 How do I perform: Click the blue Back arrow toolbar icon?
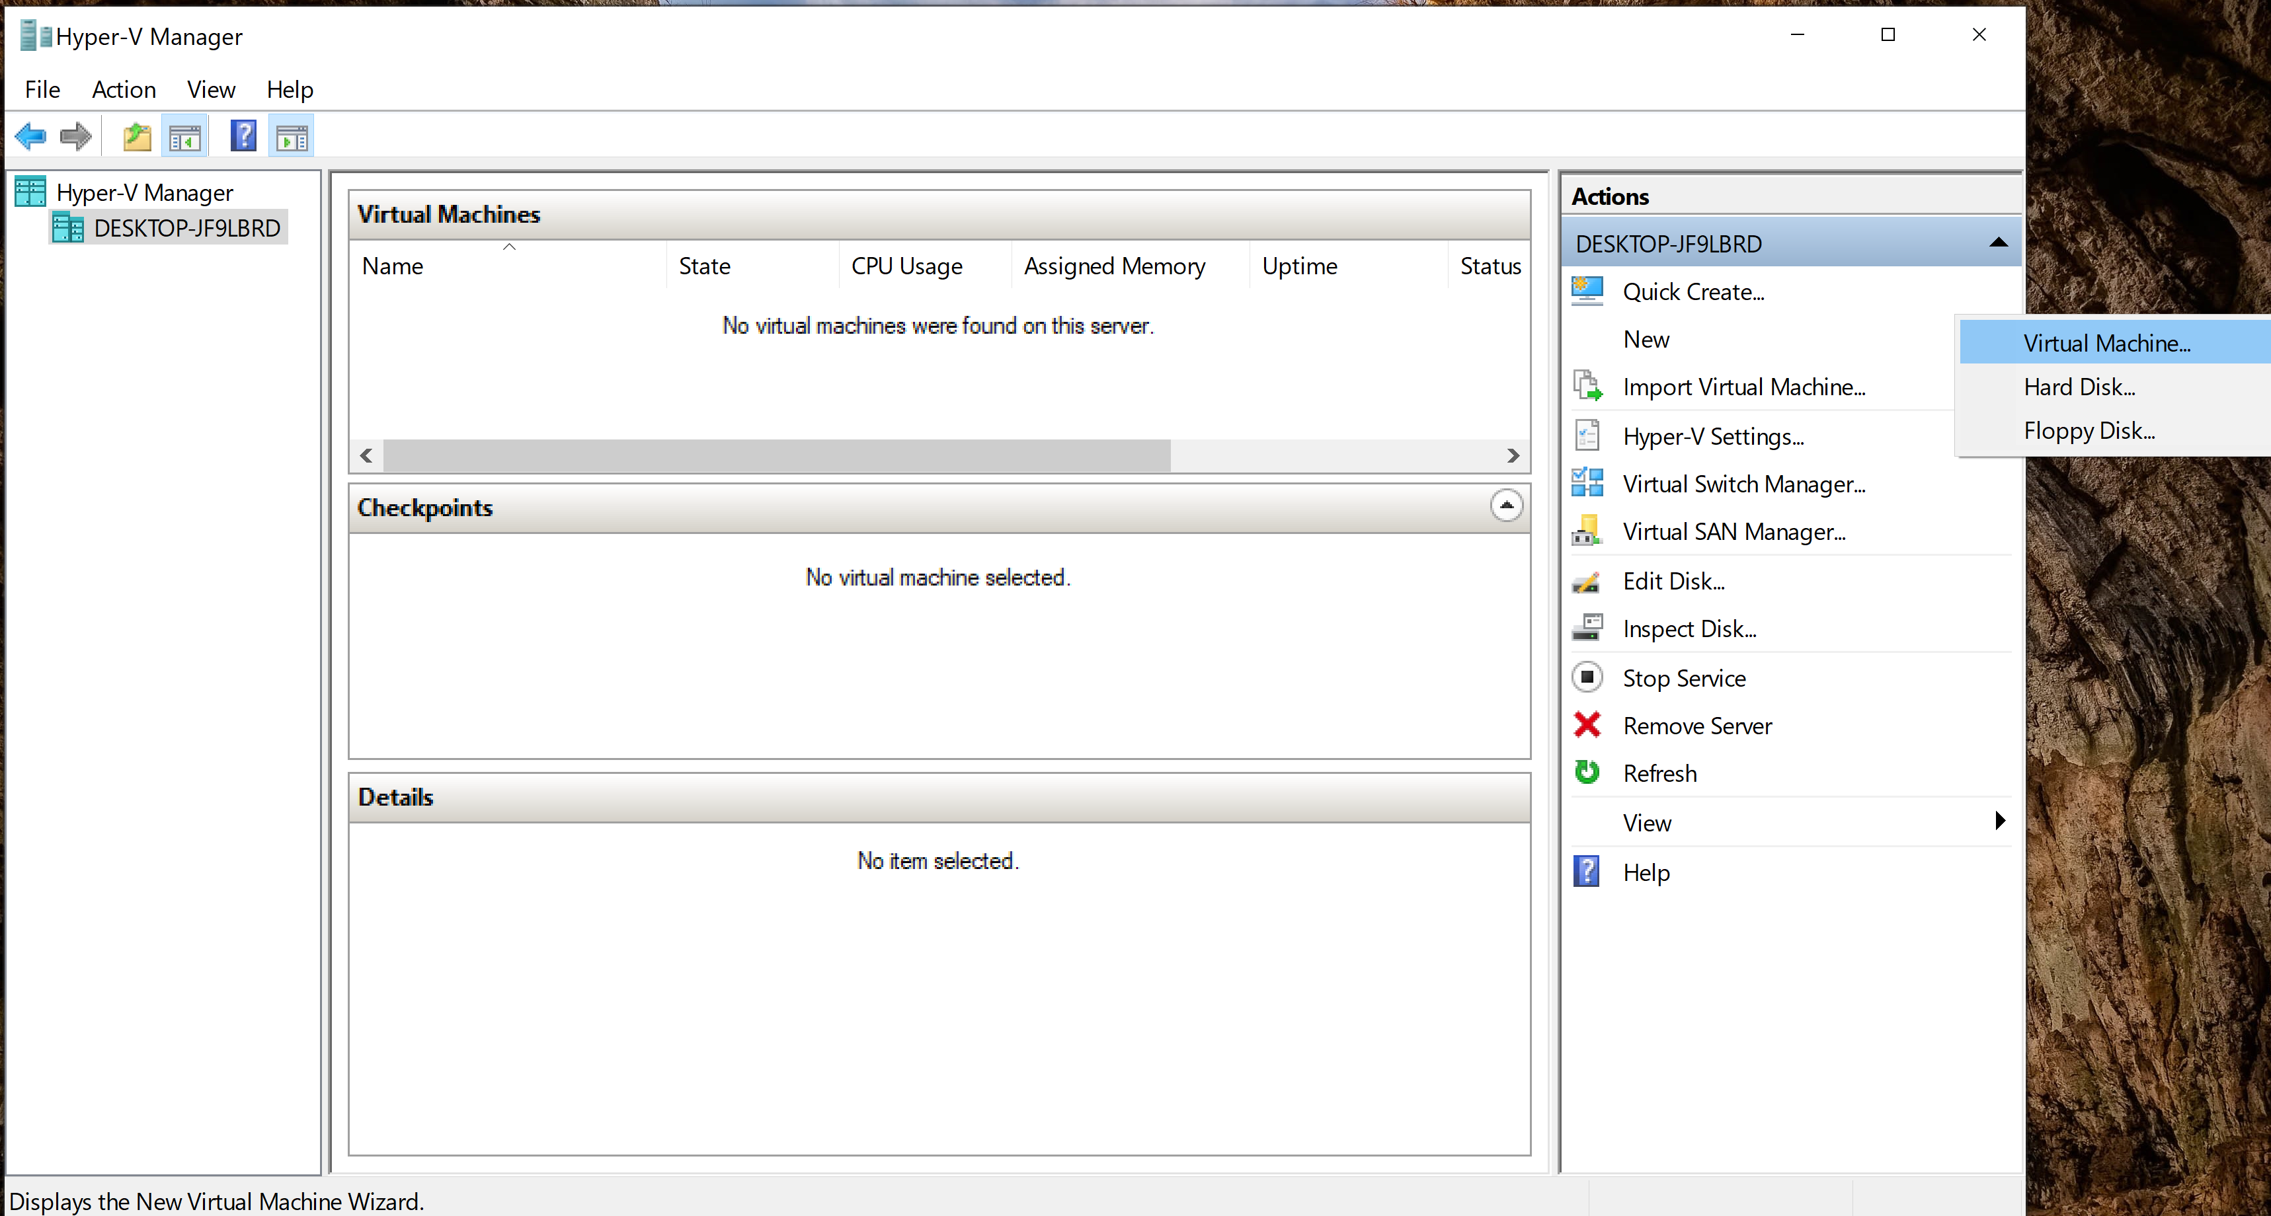click(31, 137)
